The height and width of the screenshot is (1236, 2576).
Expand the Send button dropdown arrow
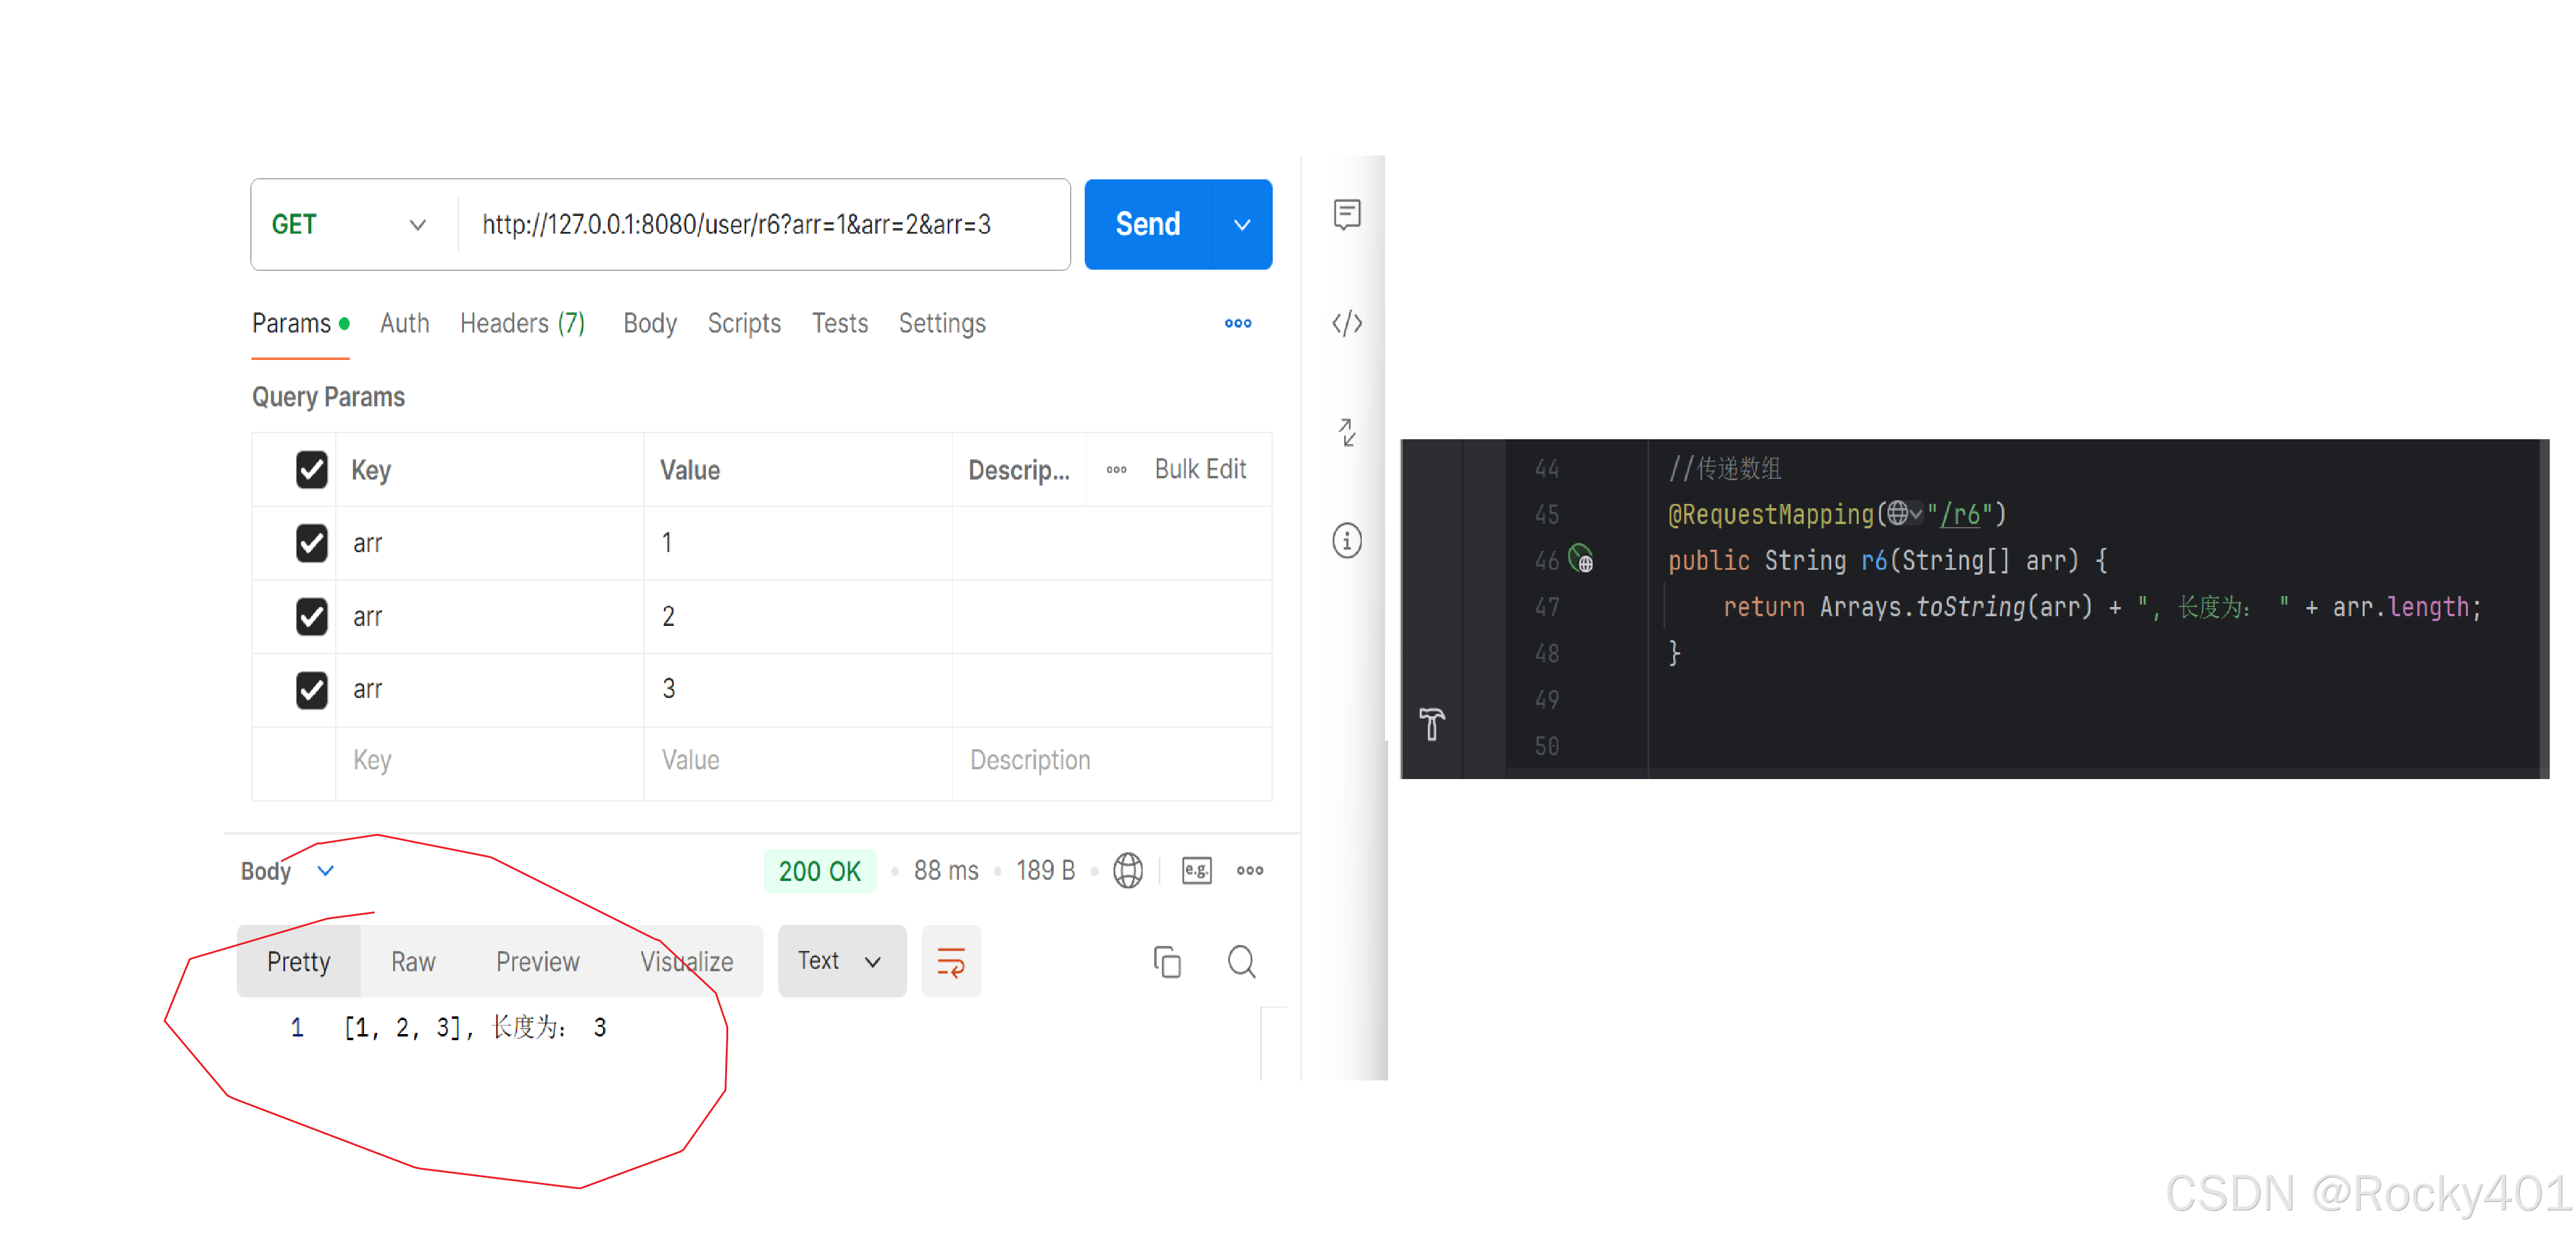point(1241,225)
